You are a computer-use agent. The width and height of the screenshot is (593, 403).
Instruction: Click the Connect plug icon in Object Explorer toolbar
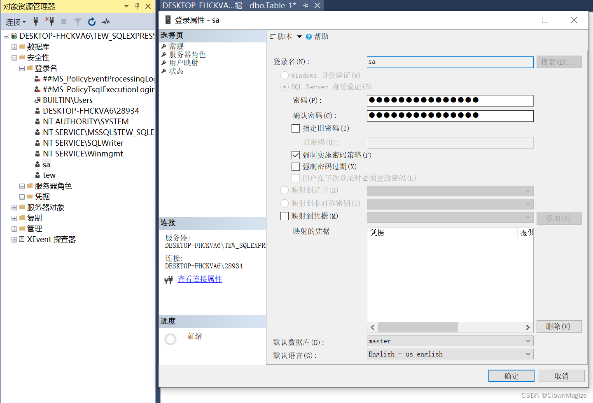(36, 22)
